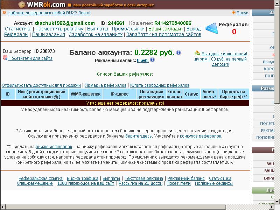Open 'Ярмарка рефералов' link
This screenshot has width=280, height=210.
[x=106, y=85]
